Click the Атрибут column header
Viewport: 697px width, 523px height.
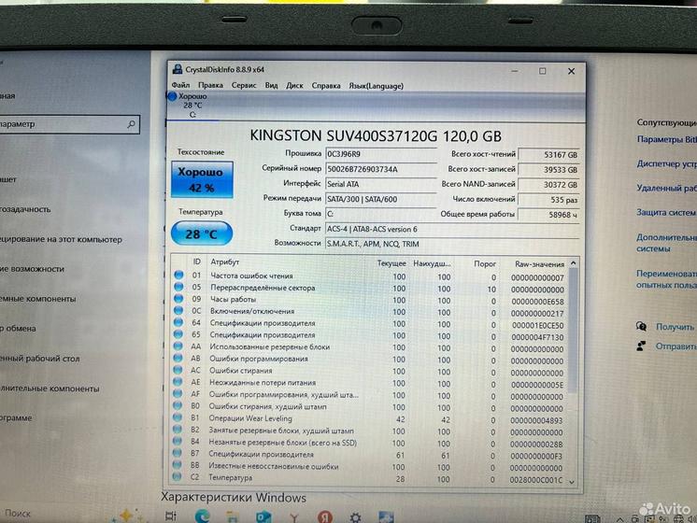pos(225,262)
